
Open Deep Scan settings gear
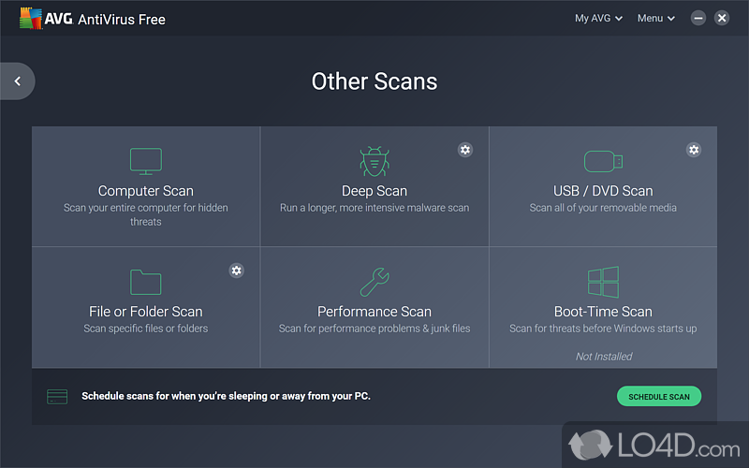coord(465,150)
